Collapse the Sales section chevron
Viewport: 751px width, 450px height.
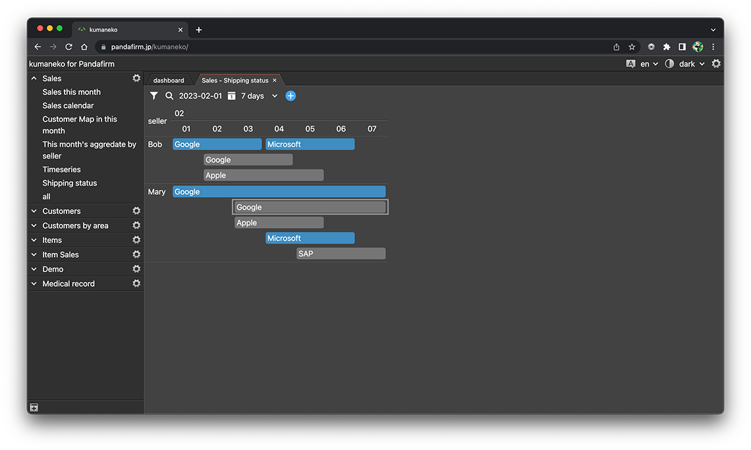34,78
